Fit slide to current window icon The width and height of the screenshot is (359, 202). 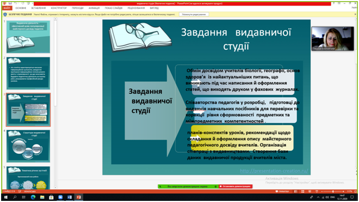[x=355, y=191]
